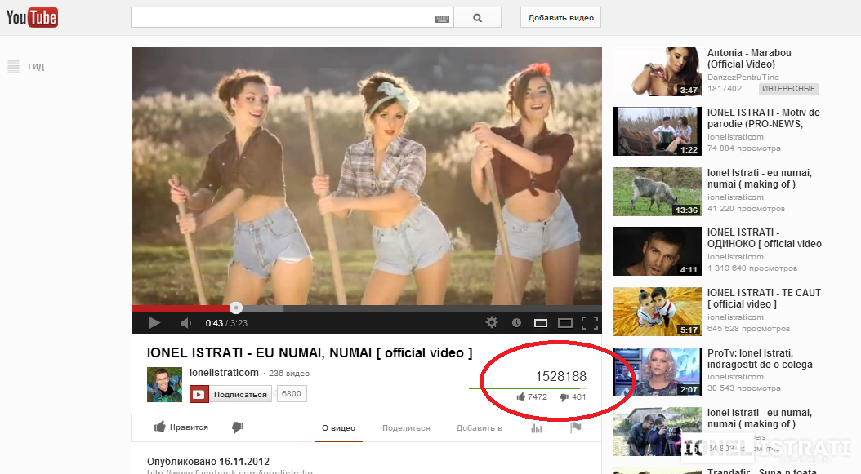Image resolution: width=861 pixels, height=474 pixels.
Task: Toggle the small player size
Action: [x=541, y=323]
